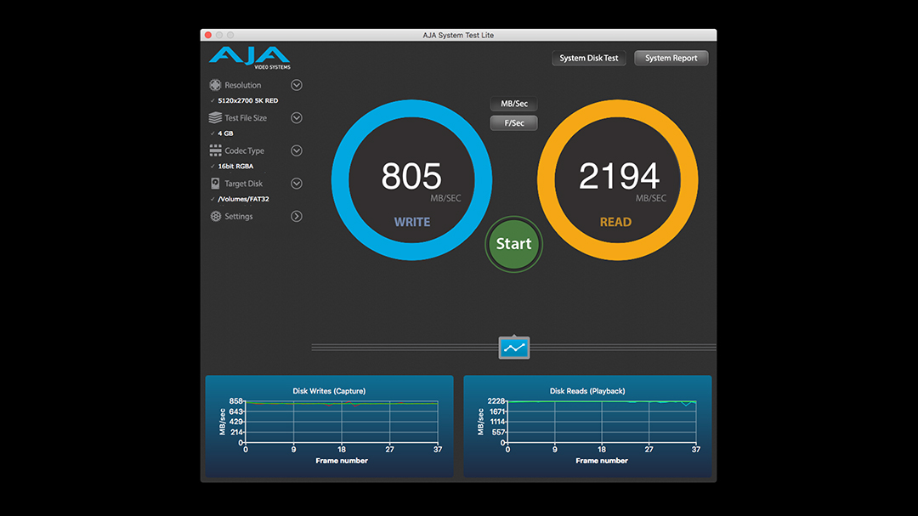Image resolution: width=918 pixels, height=516 pixels.
Task: Expand the Target Disk dropdown chevron
Action: (297, 184)
